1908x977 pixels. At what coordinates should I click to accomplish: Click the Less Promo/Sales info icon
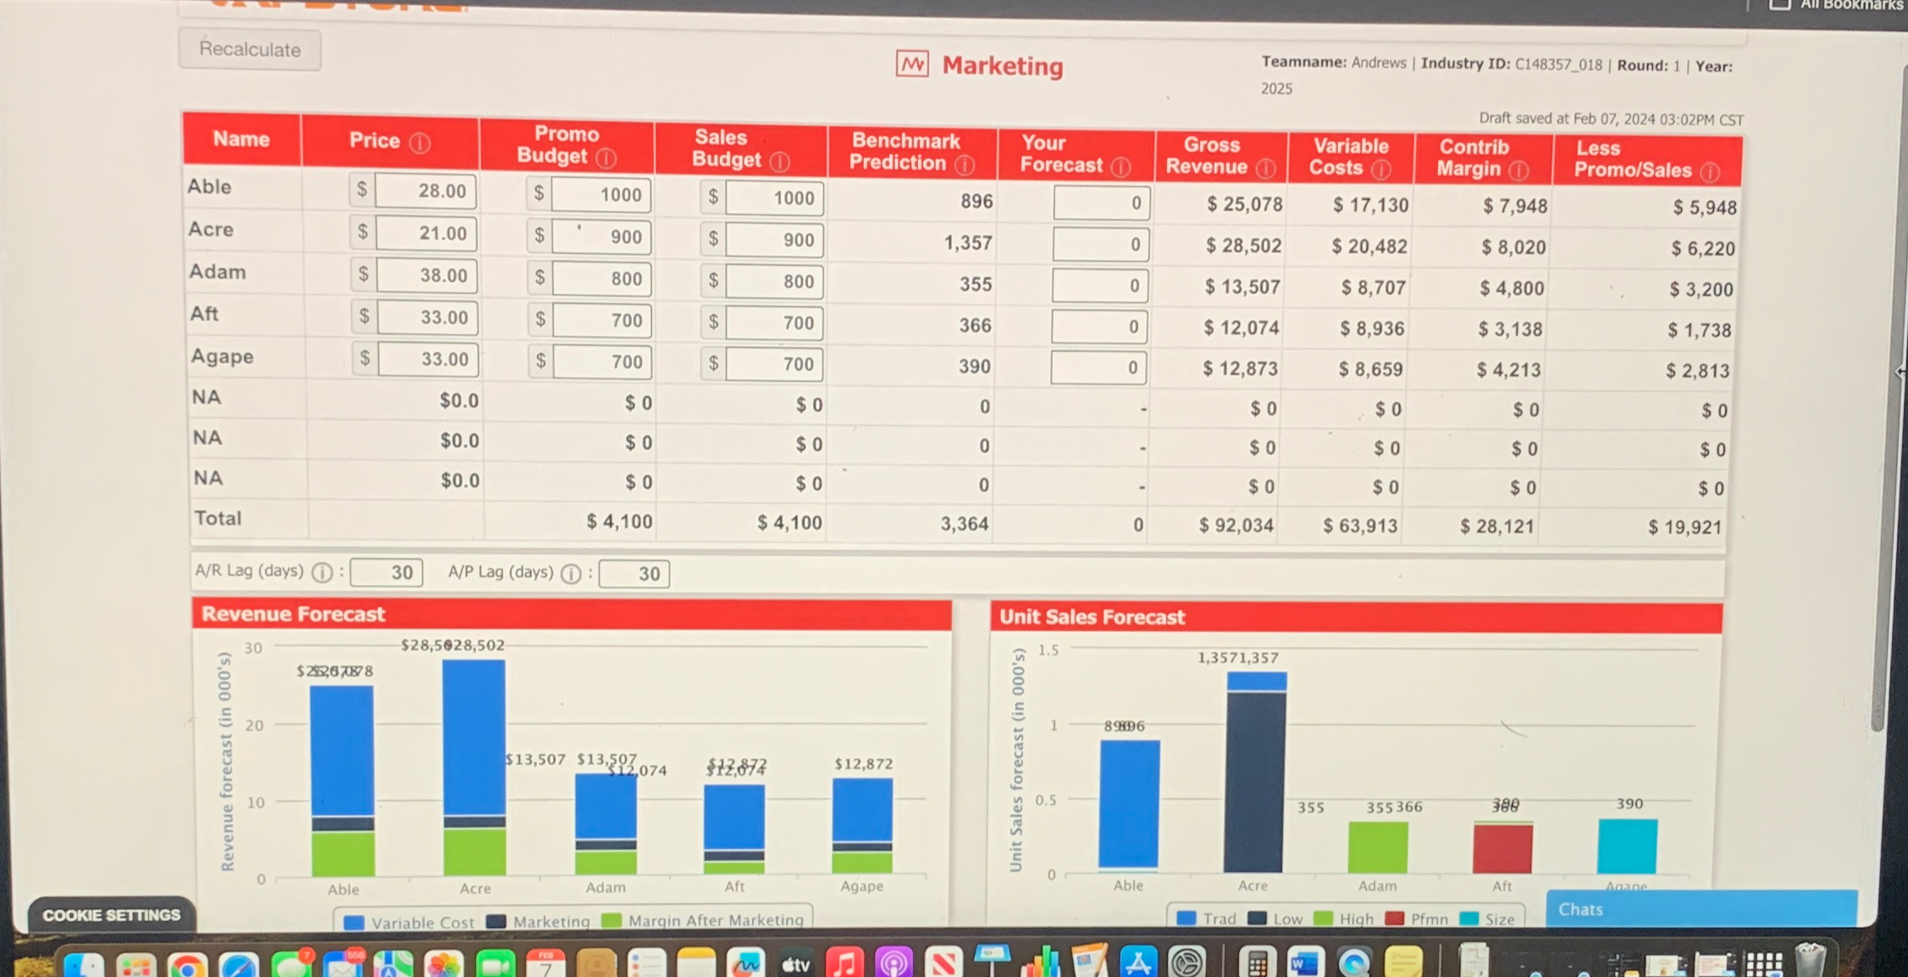(1711, 172)
